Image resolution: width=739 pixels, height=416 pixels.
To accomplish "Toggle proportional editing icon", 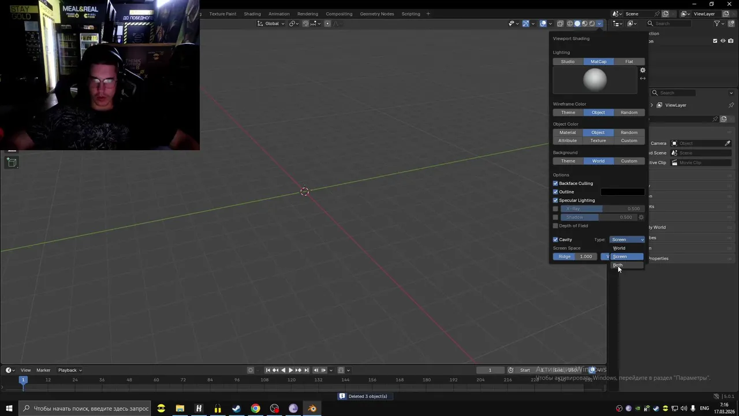I will [327, 24].
